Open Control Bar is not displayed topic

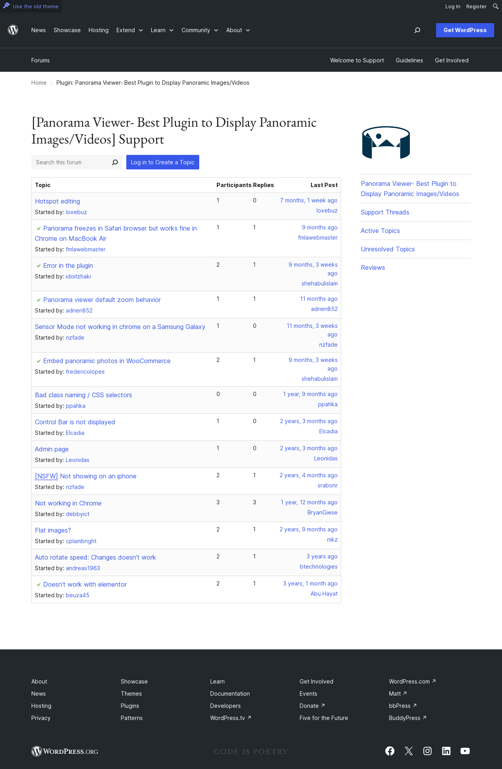click(75, 422)
